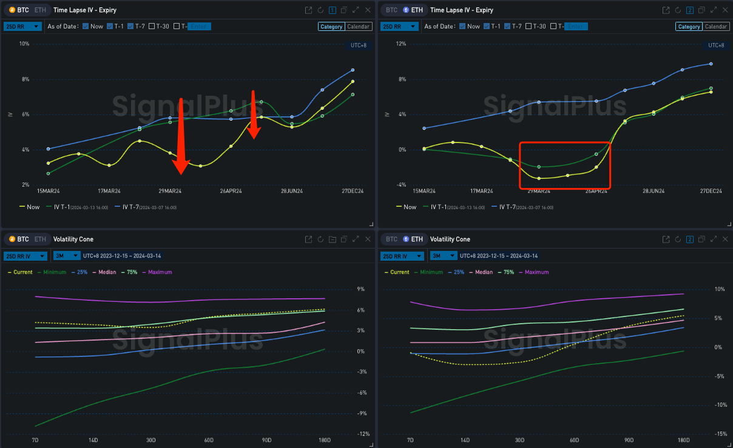This screenshot has height=448, width=733.
Task: Uncheck the Now checkbox in BTC Time Lapse
Action: pos(86,27)
